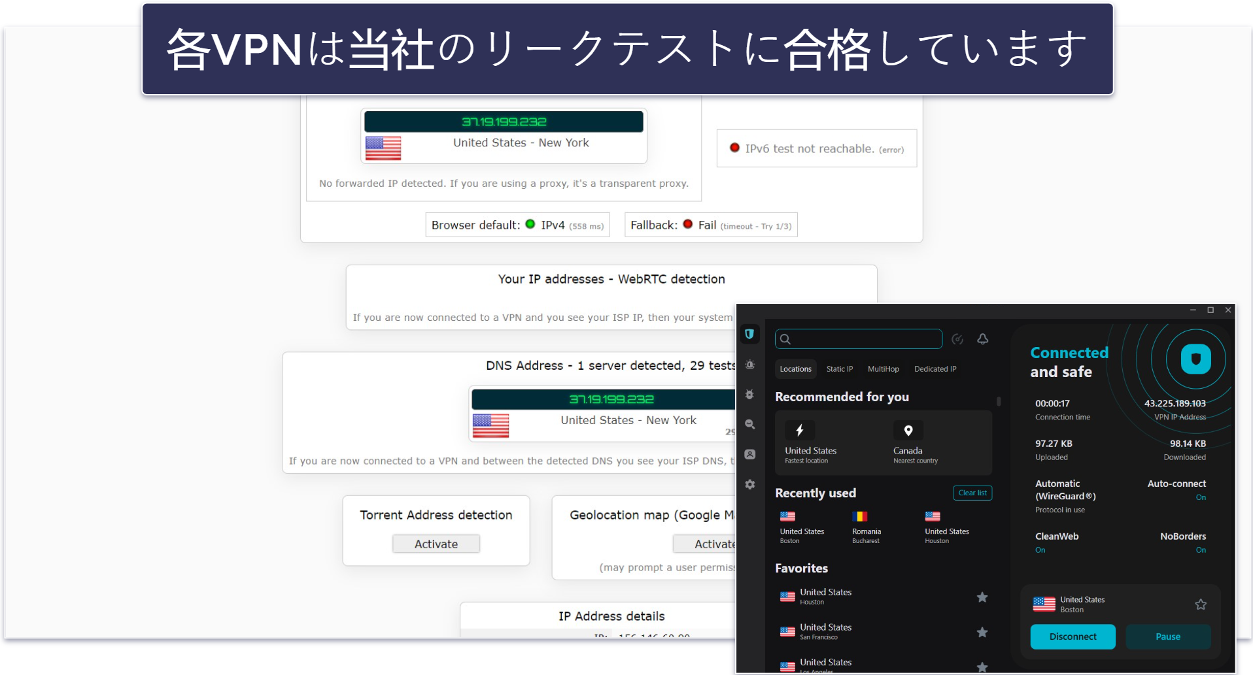Screen dimensions: 1253x675
Task: Toggle Auto-connect On setting
Action: coord(1201,497)
